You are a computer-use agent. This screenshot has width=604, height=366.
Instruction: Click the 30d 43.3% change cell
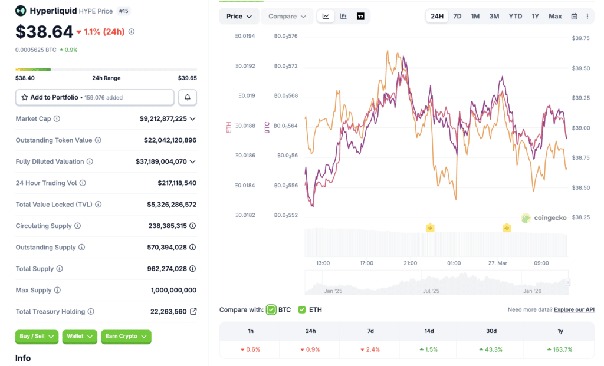coord(491,349)
